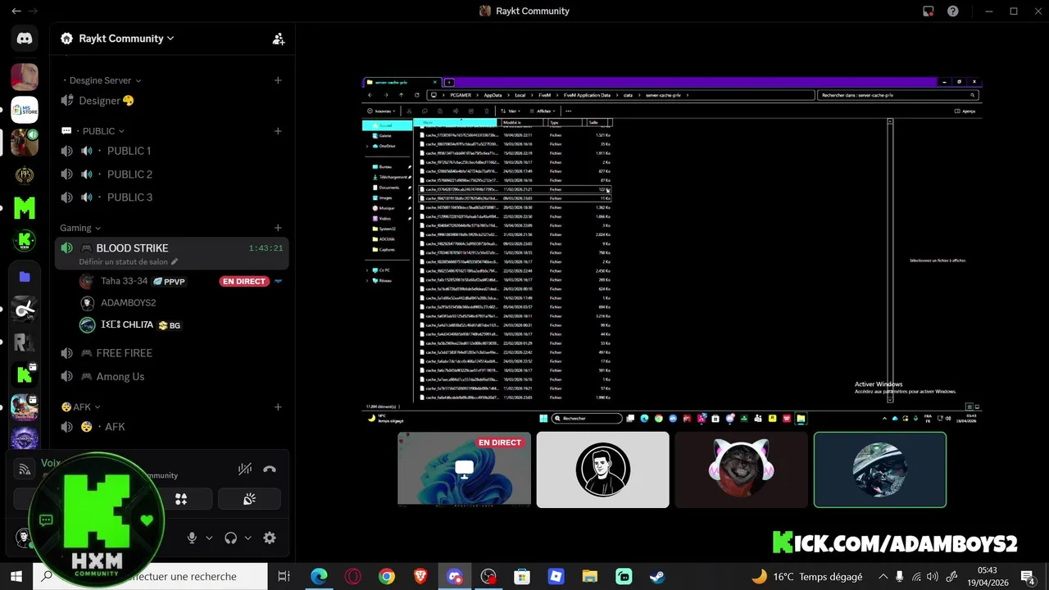Open Microsoft Edge from the Windows taskbar
This screenshot has height=590, width=1049.
(x=319, y=576)
